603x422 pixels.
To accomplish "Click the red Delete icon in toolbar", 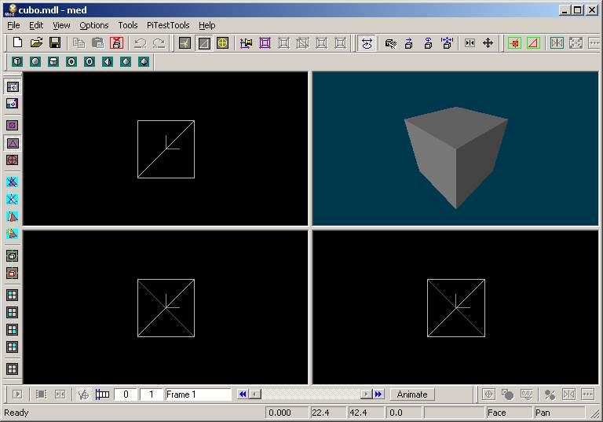I will pyautogui.click(x=116, y=42).
